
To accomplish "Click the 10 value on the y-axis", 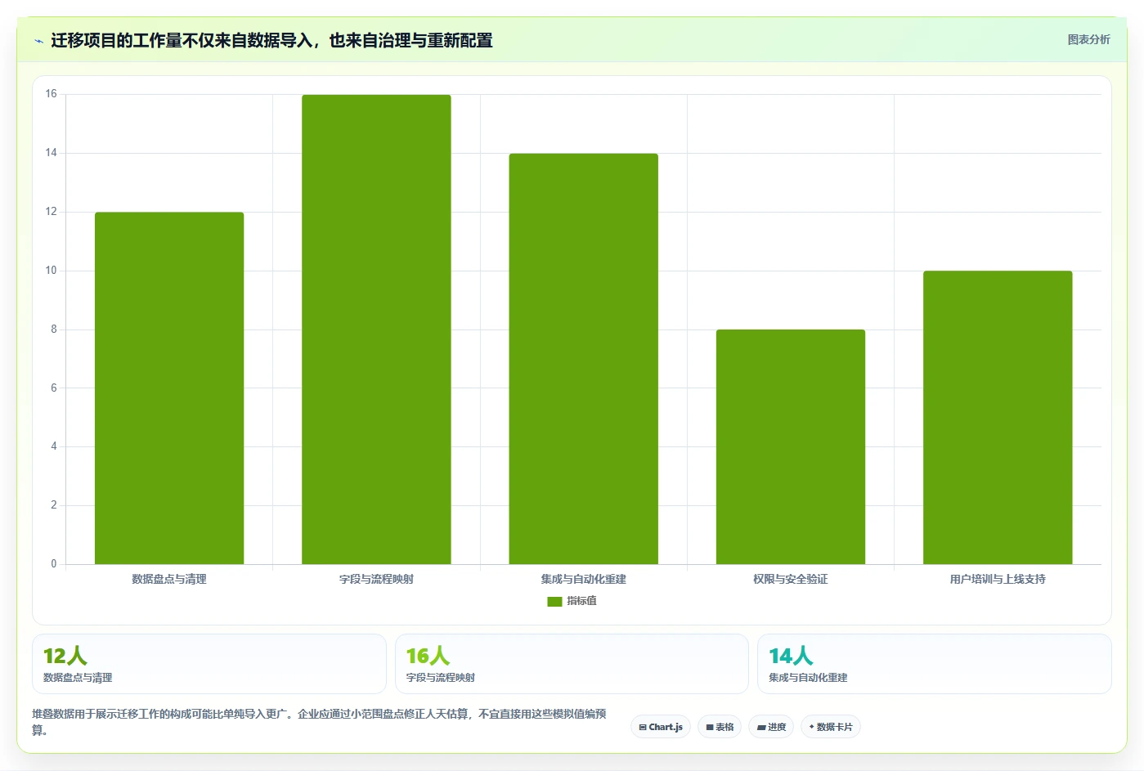I will (x=52, y=271).
